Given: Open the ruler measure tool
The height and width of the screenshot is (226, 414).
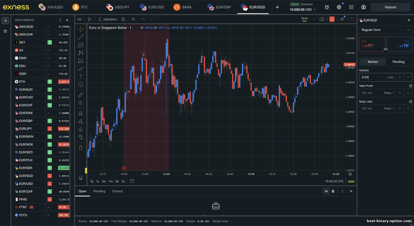Looking at the screenshot, I should tap(81, 95).
